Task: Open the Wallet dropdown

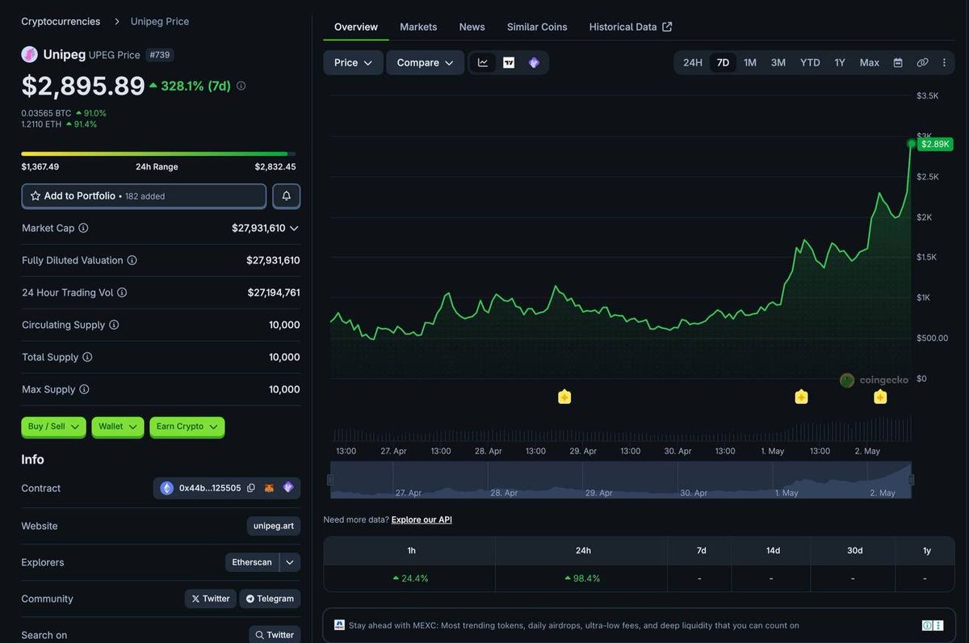Action: [118, 427]
